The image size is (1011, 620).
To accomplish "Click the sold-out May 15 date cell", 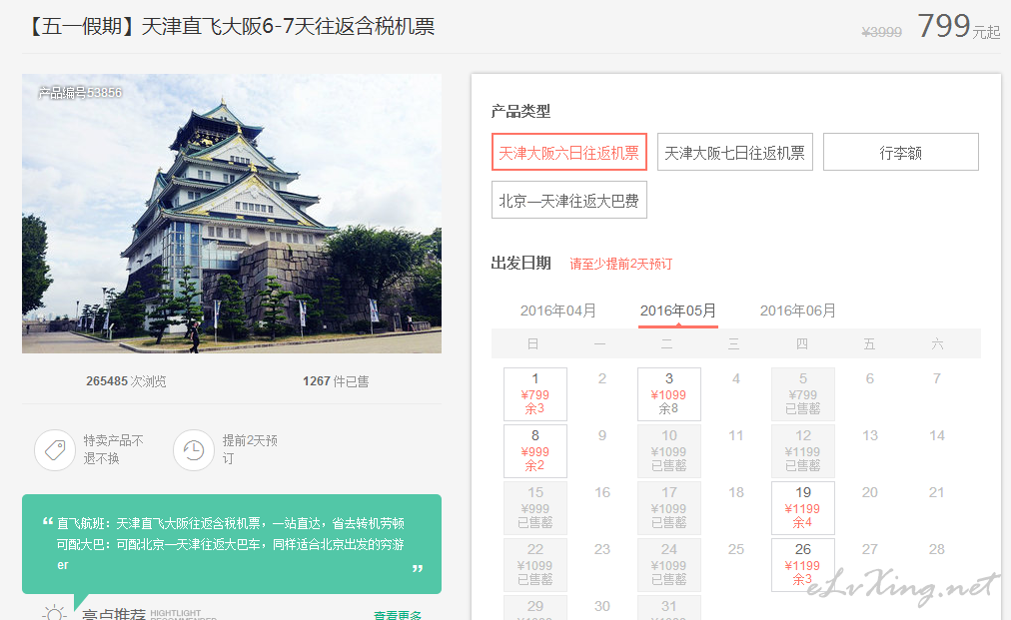I will click(x=535, y=508).
